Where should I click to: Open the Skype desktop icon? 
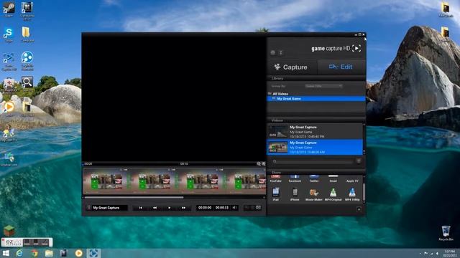click(9, 34)
